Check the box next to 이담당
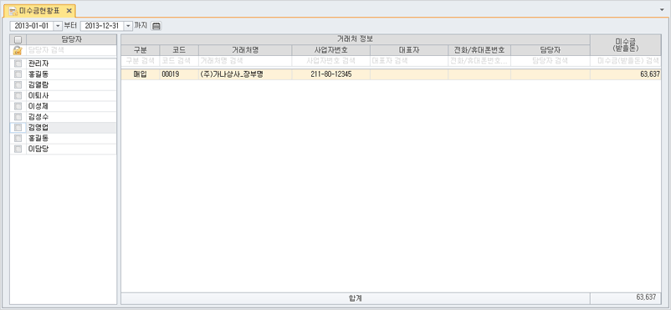671x310 pixels. click(18, 150)
